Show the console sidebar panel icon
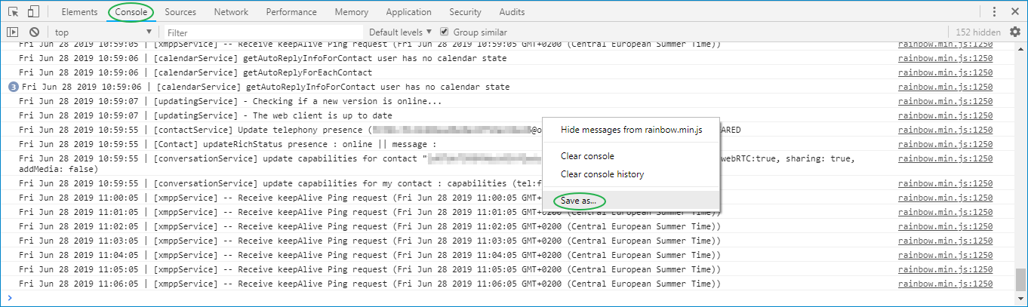Viewport: 1028px width, 307px height. (12, 32)
